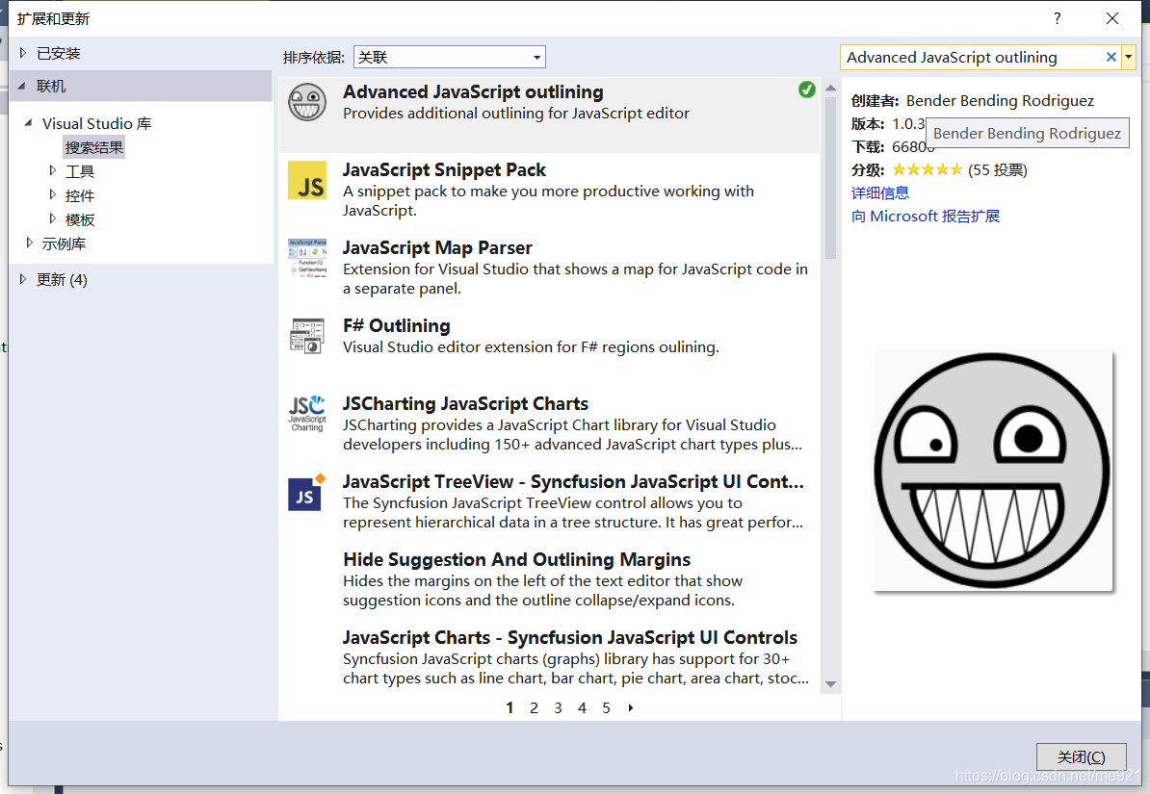The image size is (1150, 794).
Task: Click the clear search X icon
Action: (1111, 57)
